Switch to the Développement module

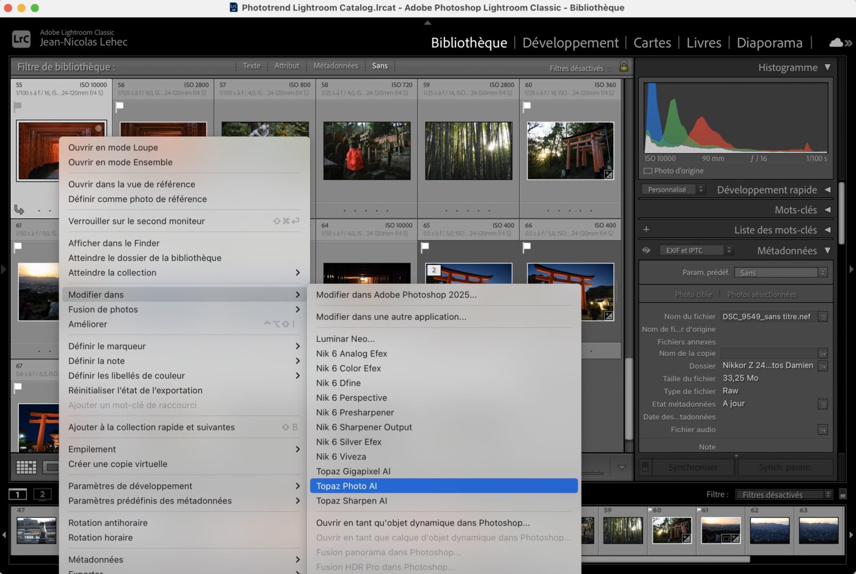click(x=570, y=43)
